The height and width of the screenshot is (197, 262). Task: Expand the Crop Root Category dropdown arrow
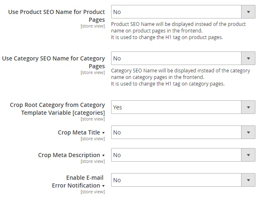[x=248, y=107]
